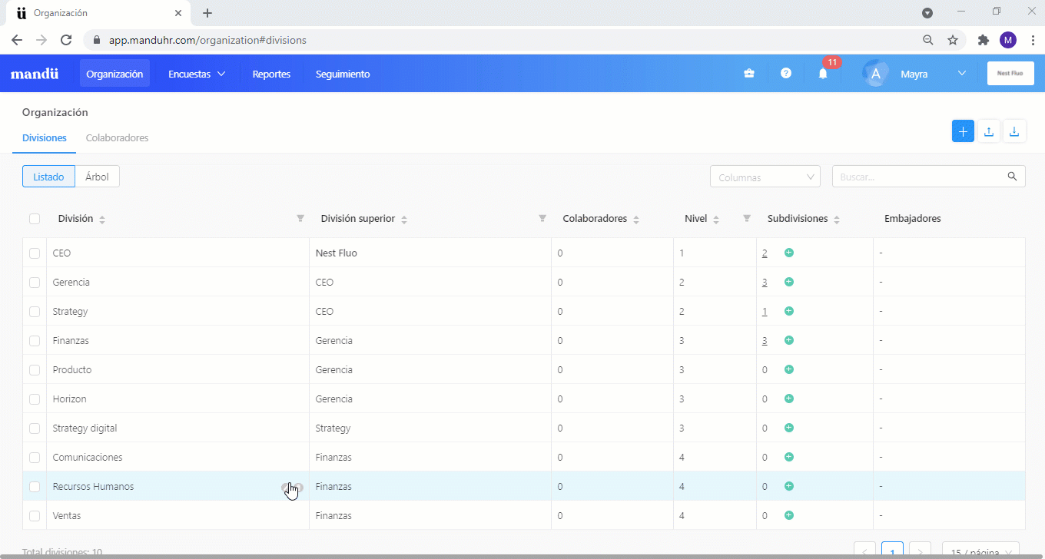Check the Strategy digital row checkbox
The image size is (1045, 559).
coord(35,428)
